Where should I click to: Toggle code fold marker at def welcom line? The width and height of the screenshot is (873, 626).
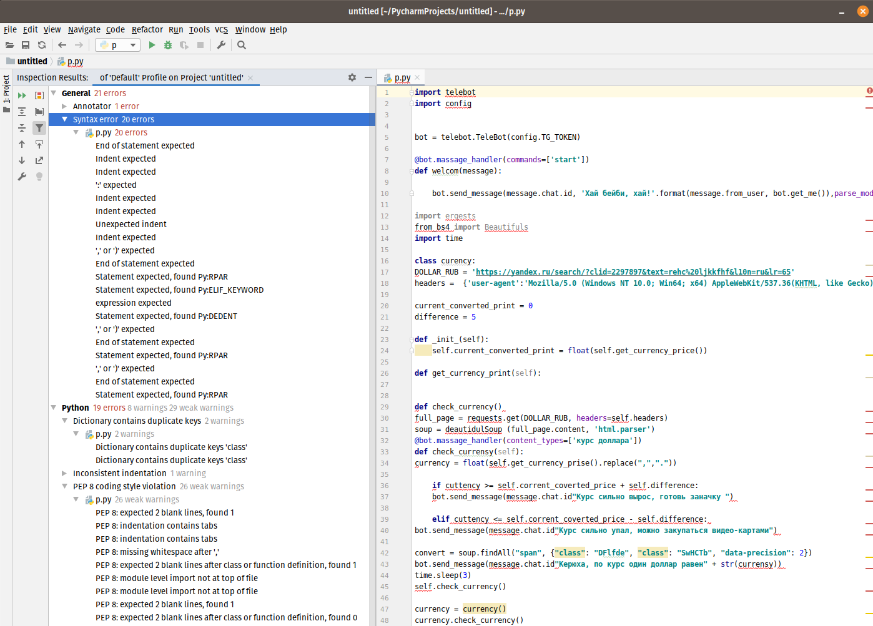412,171
